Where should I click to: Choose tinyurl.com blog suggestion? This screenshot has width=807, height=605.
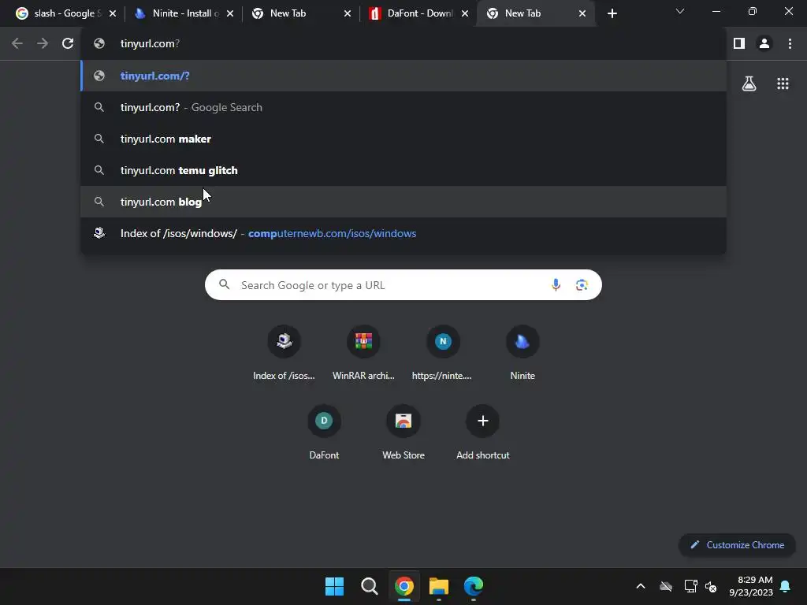point(403,202)
